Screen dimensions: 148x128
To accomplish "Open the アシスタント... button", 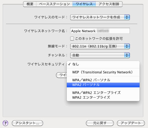I will [x=27, y=123].
